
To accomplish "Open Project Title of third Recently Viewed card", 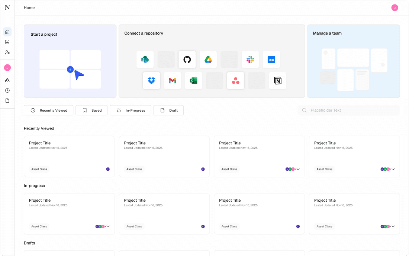I will pos(230,143).
